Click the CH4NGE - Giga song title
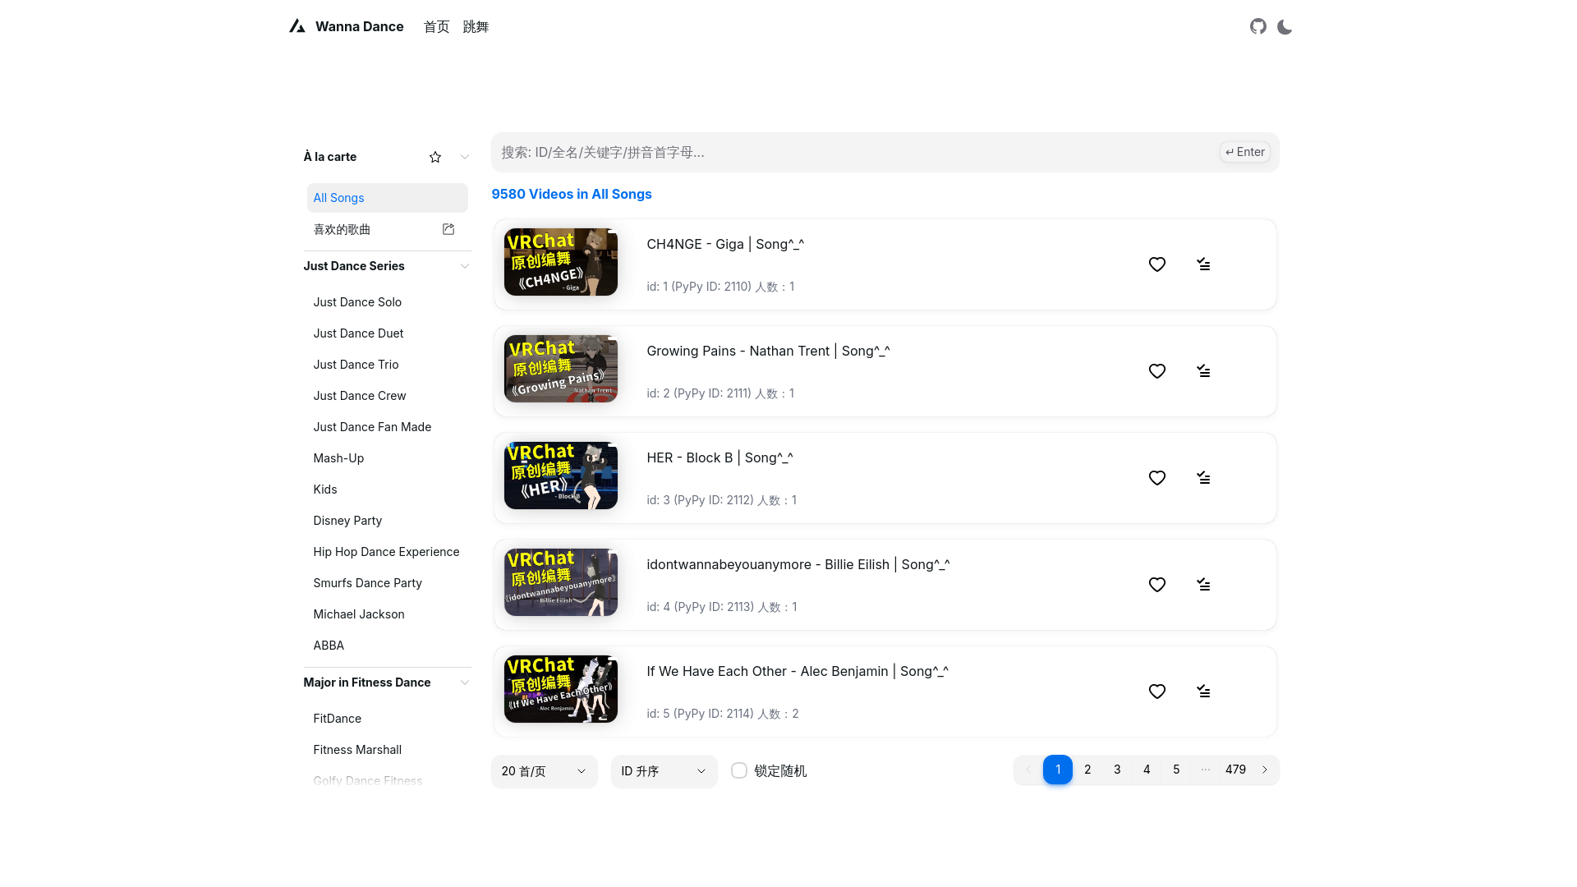 click(725, 244)
